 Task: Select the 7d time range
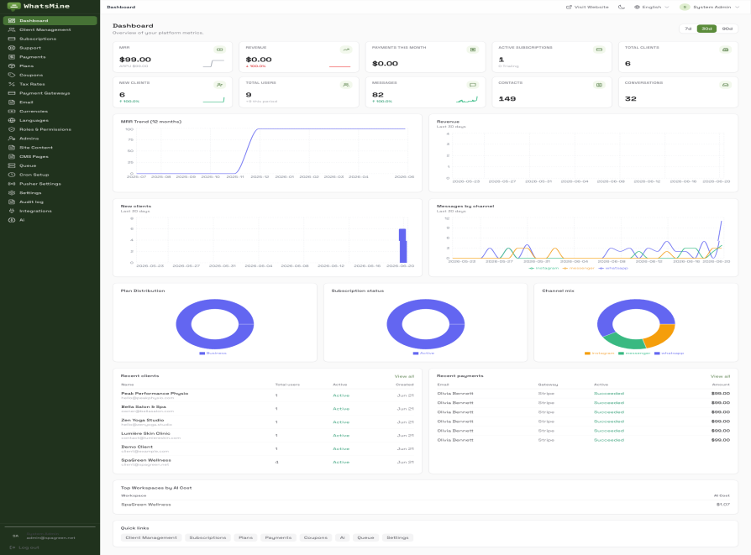tap(688, 29)
